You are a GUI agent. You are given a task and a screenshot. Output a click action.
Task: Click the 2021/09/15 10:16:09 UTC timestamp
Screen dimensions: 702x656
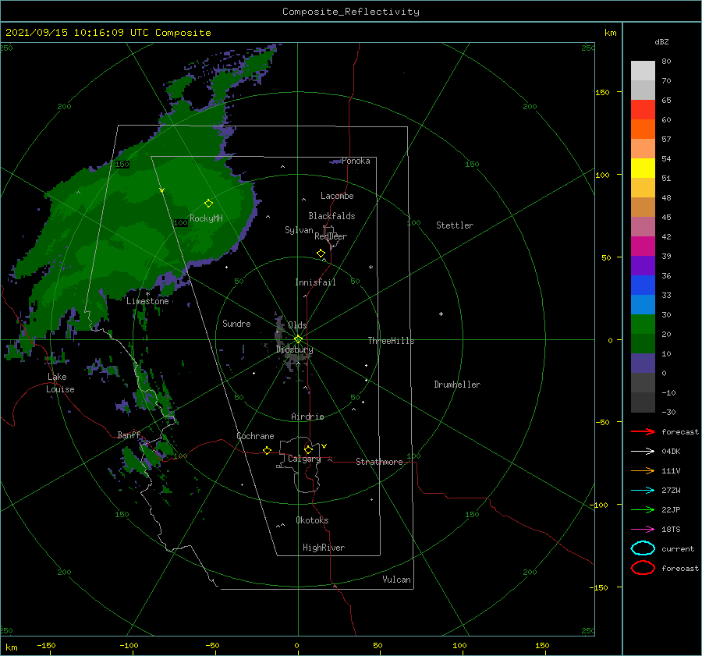coord(108,33)
